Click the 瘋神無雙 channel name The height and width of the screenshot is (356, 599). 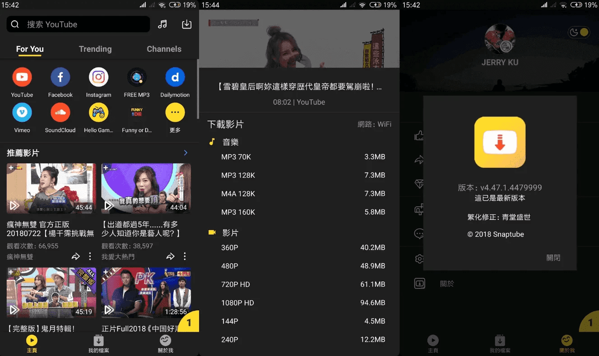coord(20,257)
